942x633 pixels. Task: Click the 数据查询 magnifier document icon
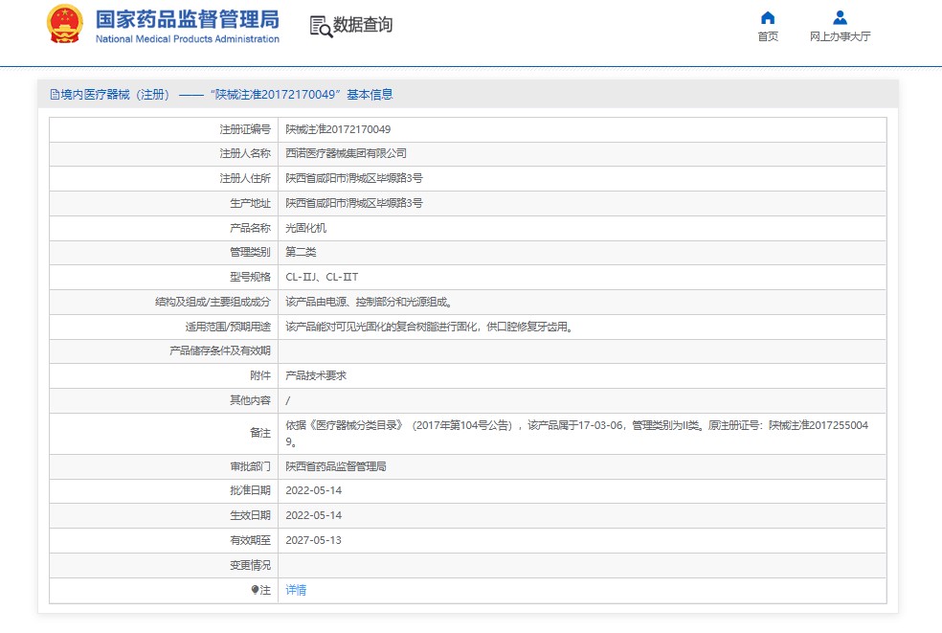(320, 26)
